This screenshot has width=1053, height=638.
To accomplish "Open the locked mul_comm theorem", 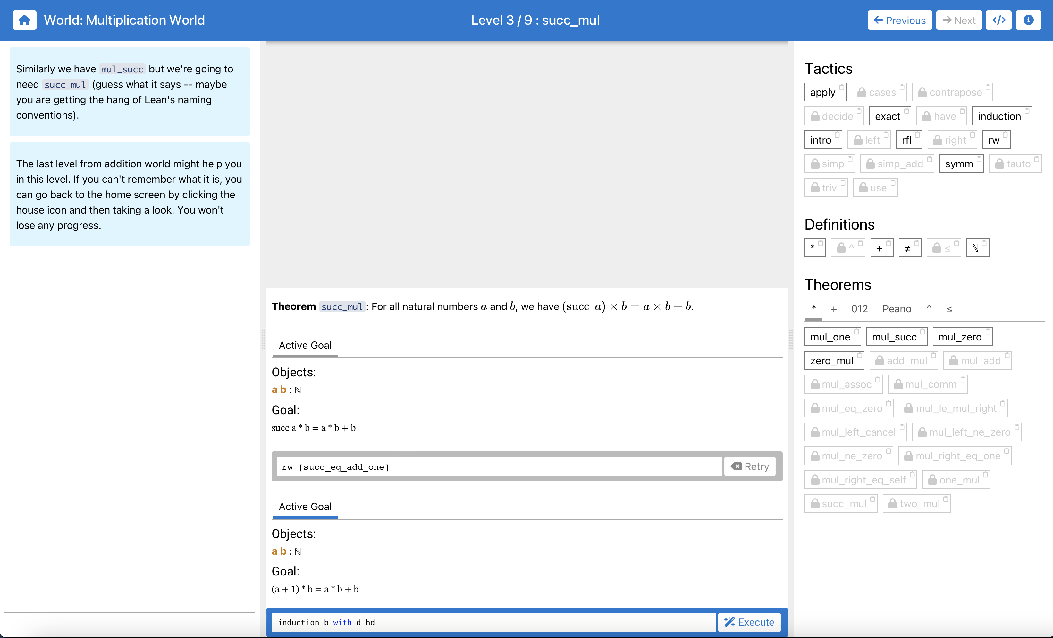I will tap(927, 384).
